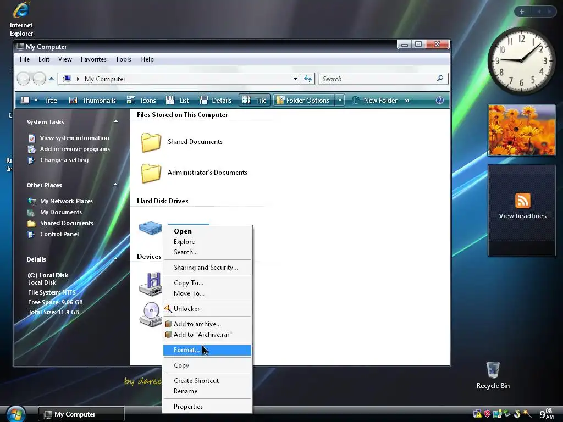Choose Open in context menu
The height and width of the screenshot is (422, 563).
point(207,231)
